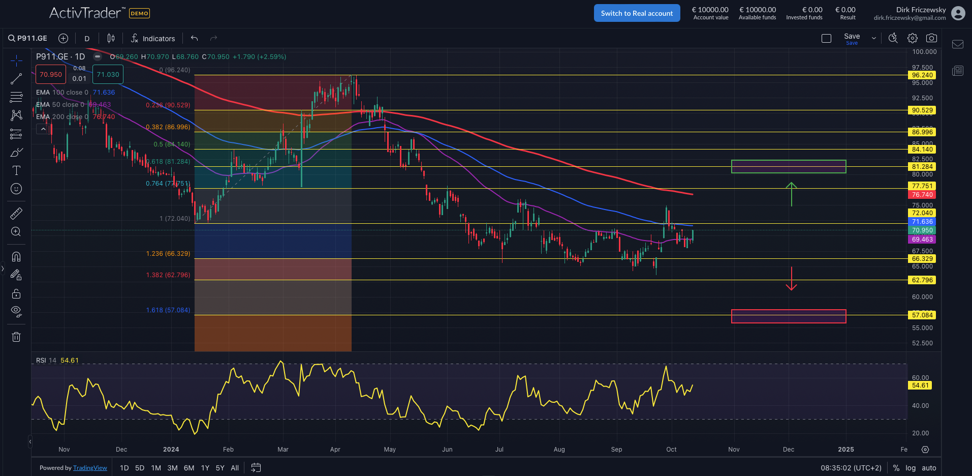Open the D timeframe interval selector

[x=87, y=39]
